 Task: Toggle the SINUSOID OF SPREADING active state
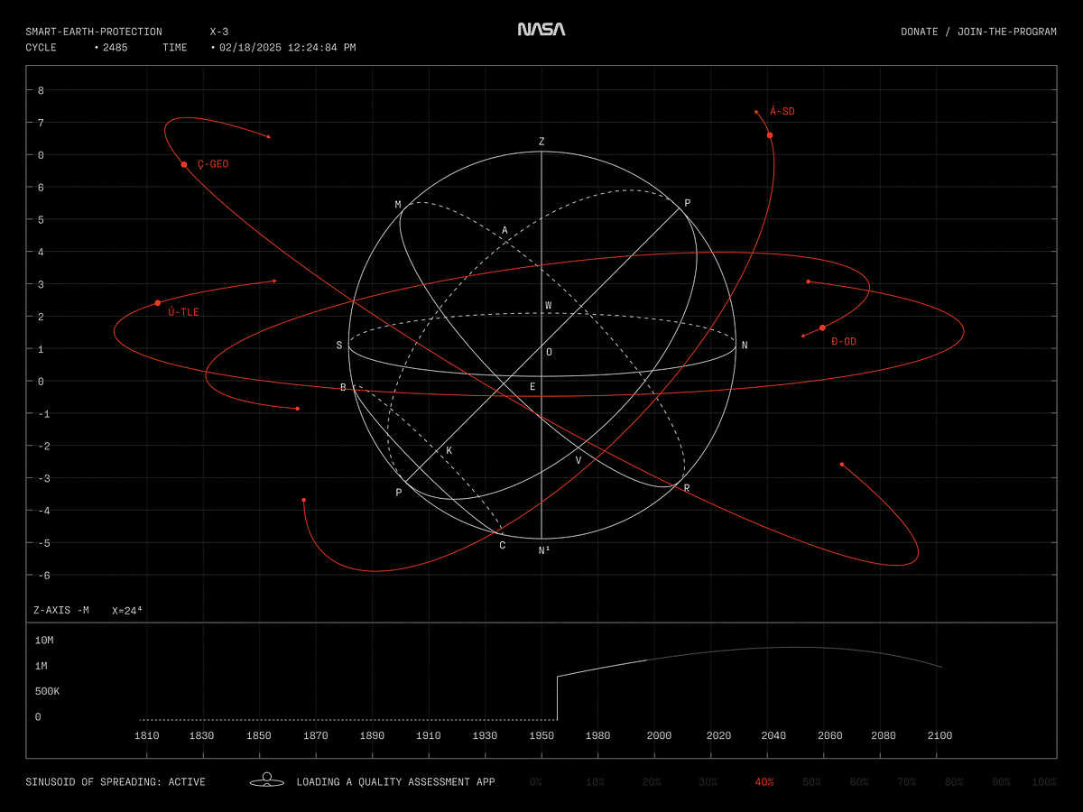click(x=116, y=781)
